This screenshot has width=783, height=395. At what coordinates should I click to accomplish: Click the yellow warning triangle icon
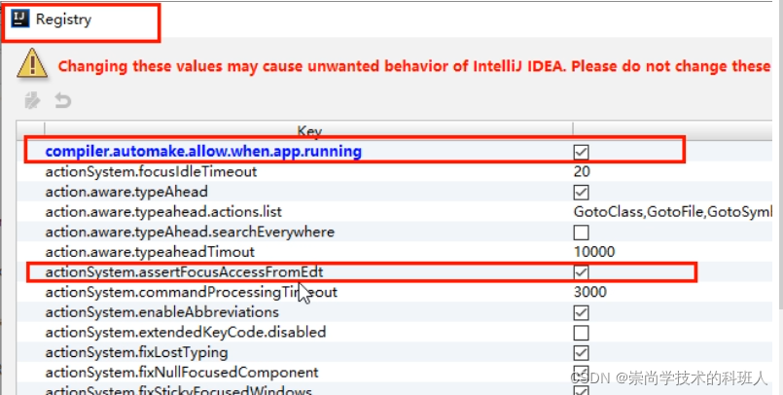coord(32,63)
